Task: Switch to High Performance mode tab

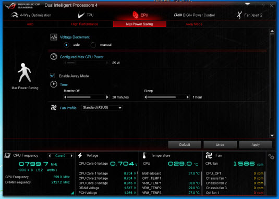Action: [x=84, y=24]
